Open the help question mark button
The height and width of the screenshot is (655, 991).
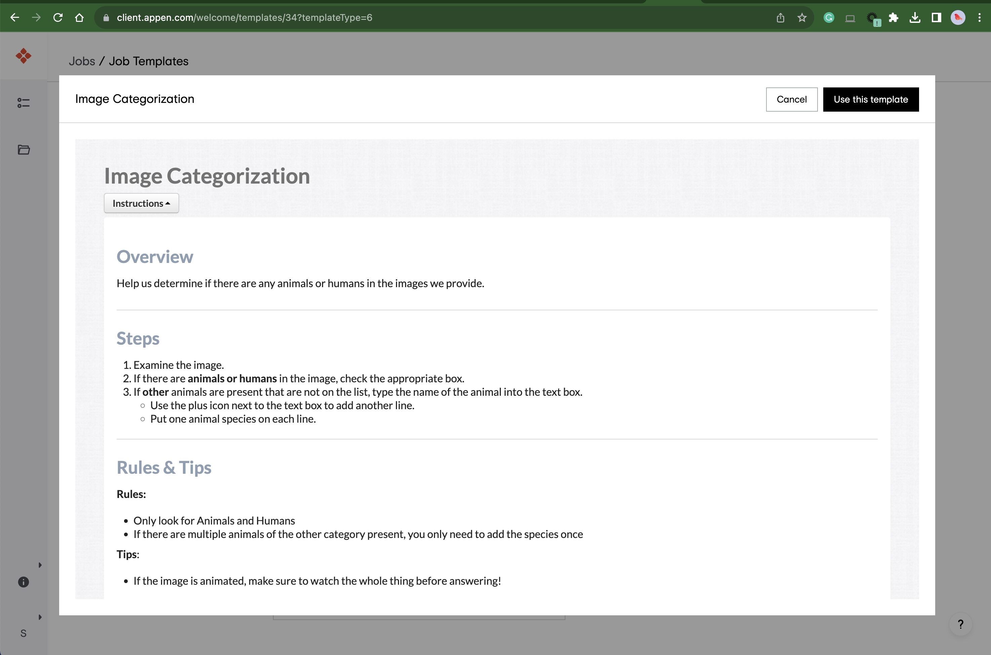click(x=960, y=624)
